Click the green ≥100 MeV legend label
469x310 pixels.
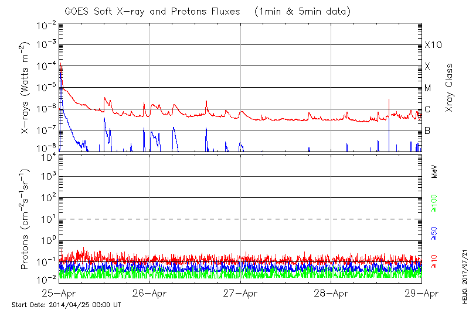coord(435,202)
